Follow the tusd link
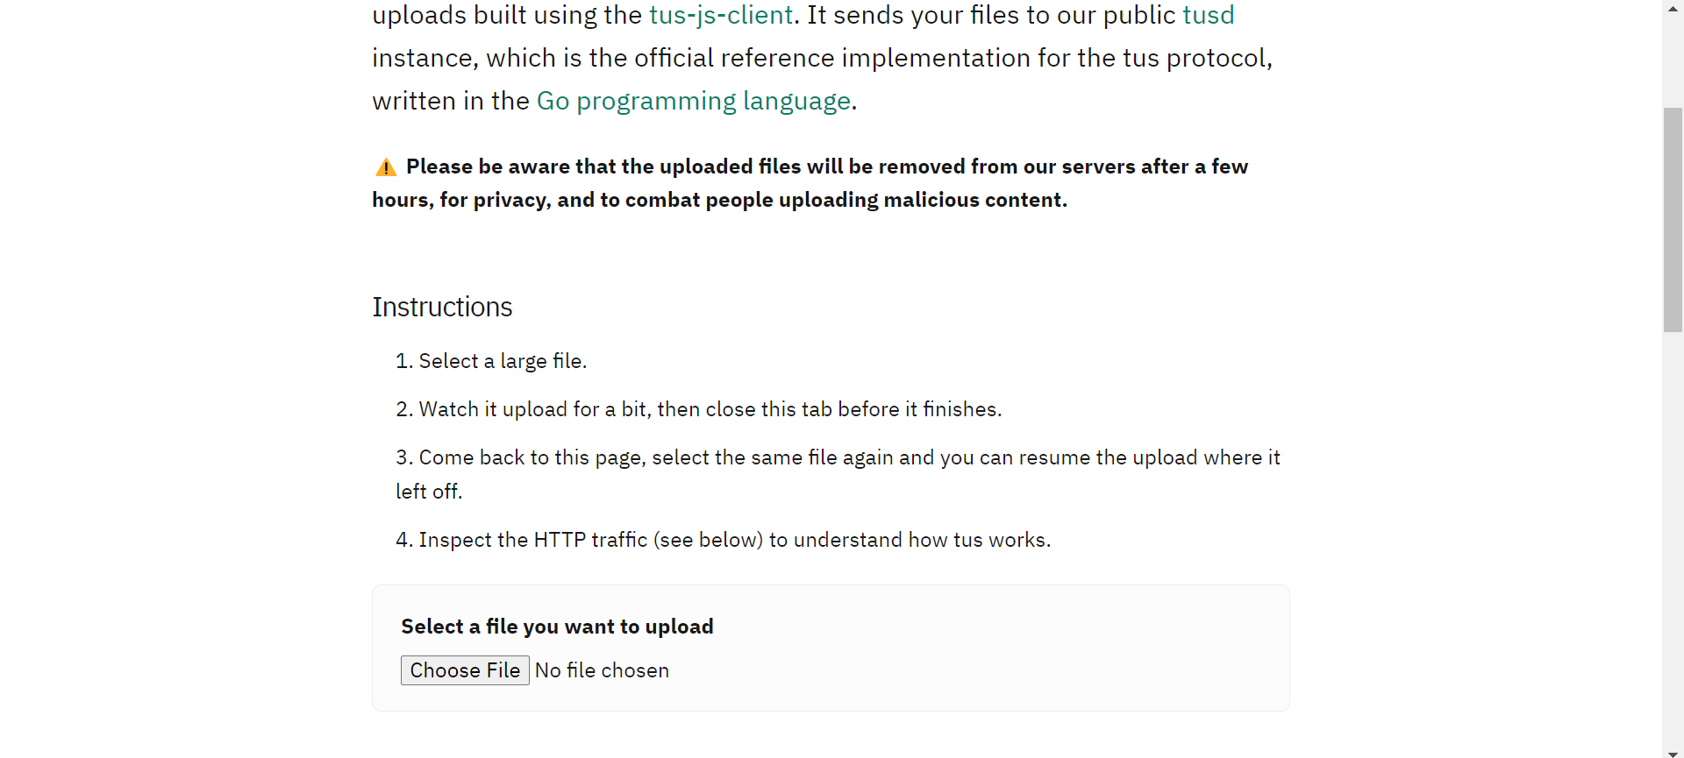This screenshot has width=1684, height=758. pos(1208,16)
